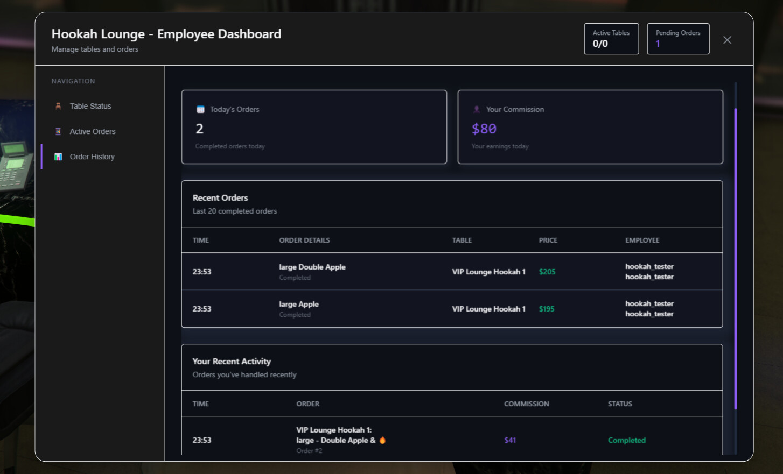
Task: Click the Order History chart icon
Action: [58, 157]
